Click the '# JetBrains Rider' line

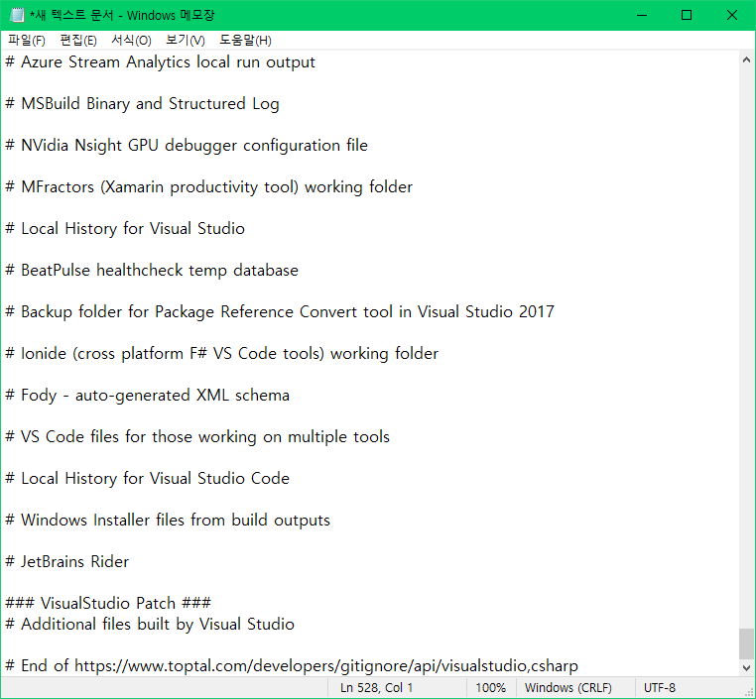67,562
